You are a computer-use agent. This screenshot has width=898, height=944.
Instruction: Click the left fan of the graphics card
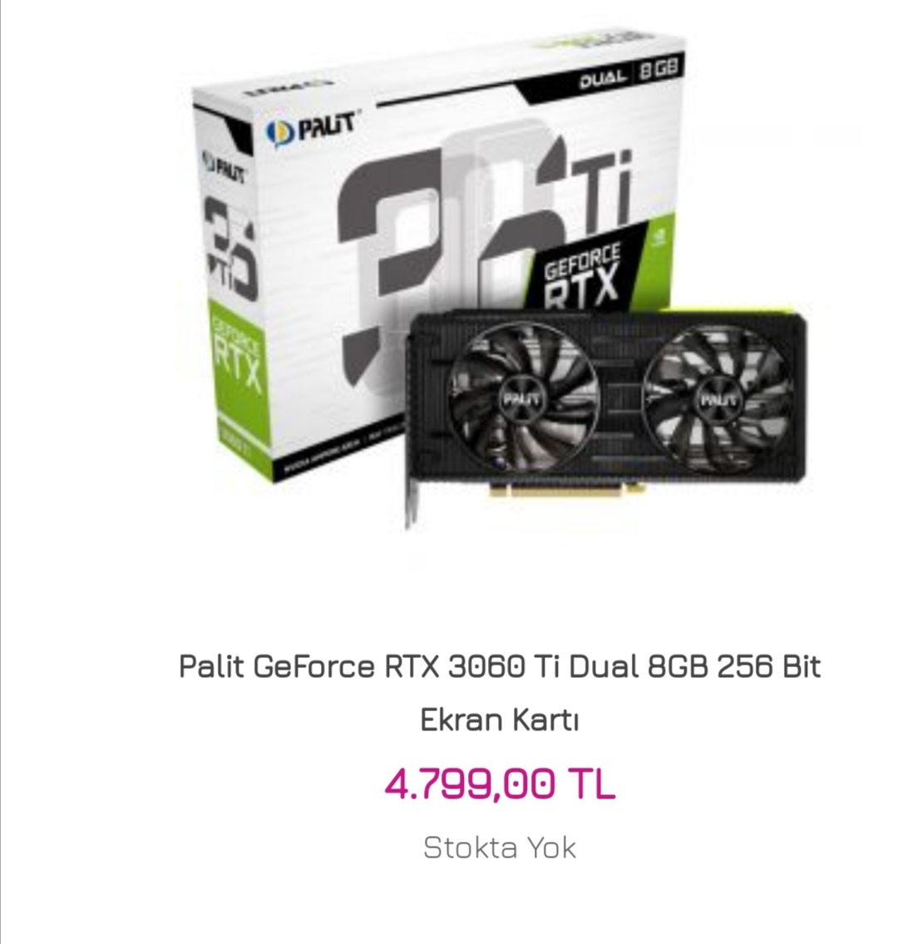click(522, 398)
